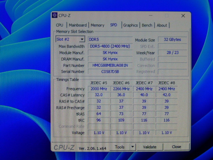Viewport: 213px width, 160px height.
Task: Click part number HMCG88MEBUA081N
Action: click(x=110, y=65)
